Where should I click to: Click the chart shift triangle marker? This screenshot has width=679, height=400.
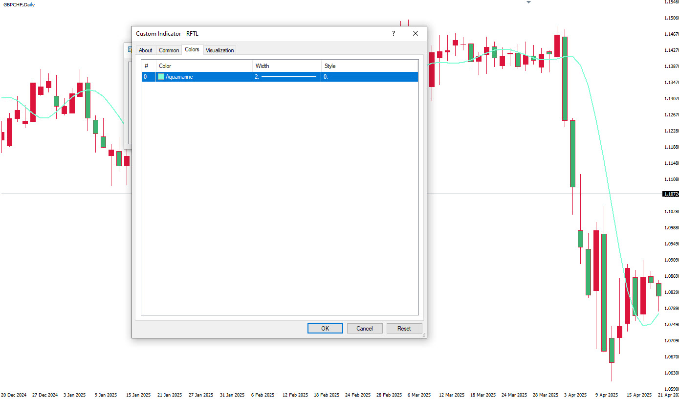(x=528, y=2)
